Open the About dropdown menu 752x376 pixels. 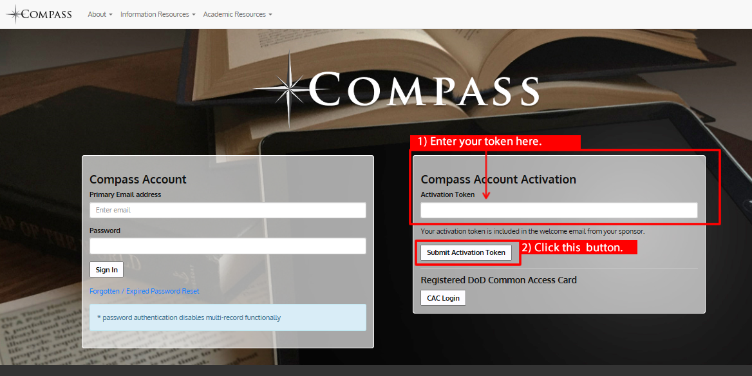(100, 14)
